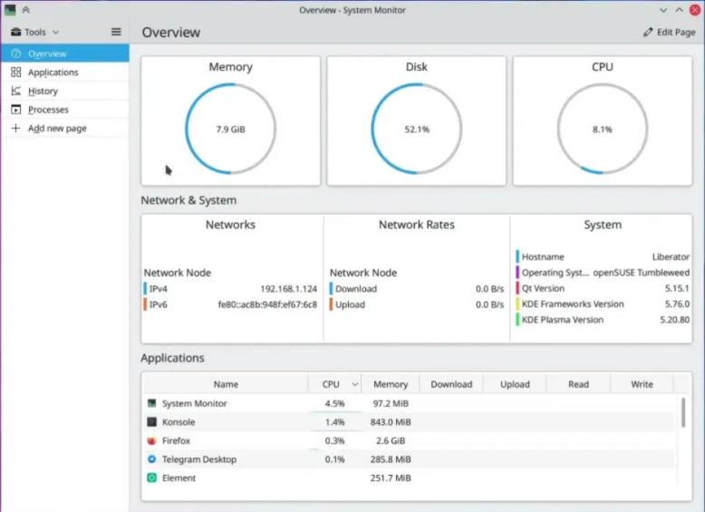Click the System Monitor app row icon
705x512 pixels.
pyautogui.click(x=151, y=403)
